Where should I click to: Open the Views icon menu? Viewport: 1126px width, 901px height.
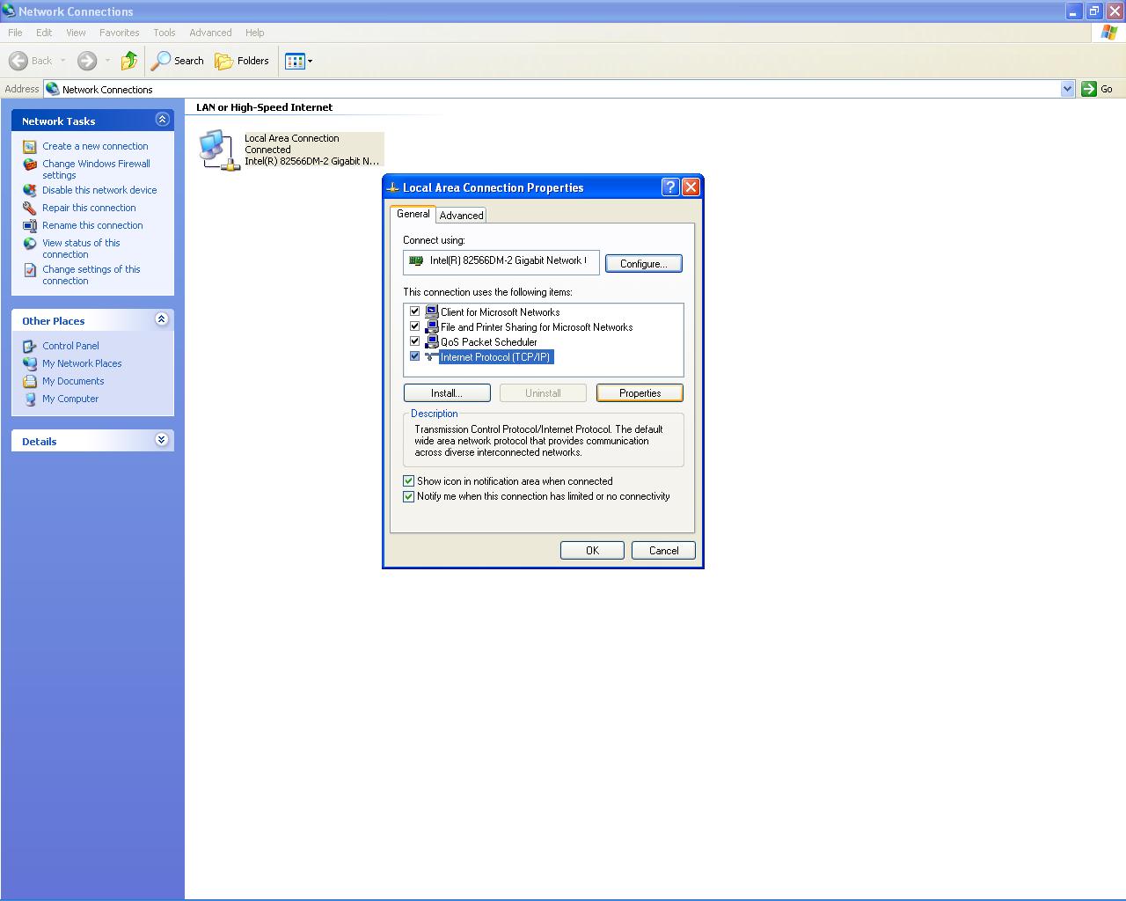pos(295,61)
